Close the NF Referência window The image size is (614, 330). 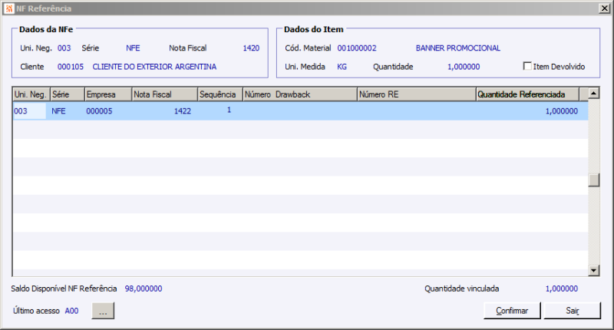[x=605, y=8]
